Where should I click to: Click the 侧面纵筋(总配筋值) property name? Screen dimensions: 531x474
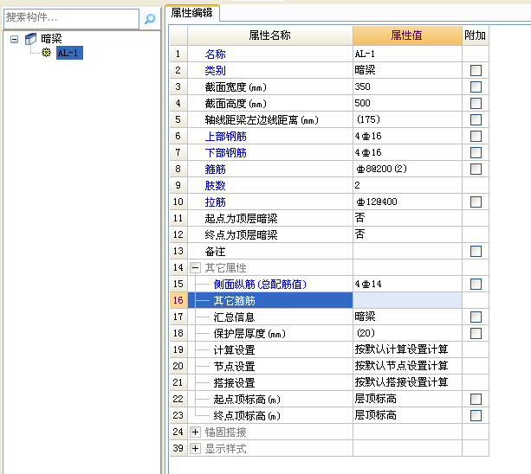coord(260,284)
